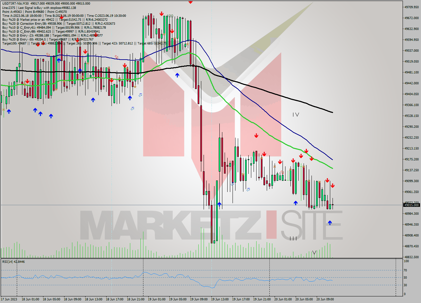Click the 49175.200 price axis label
Viewport: 421px width, 303px height.
[x=411, y=159]
